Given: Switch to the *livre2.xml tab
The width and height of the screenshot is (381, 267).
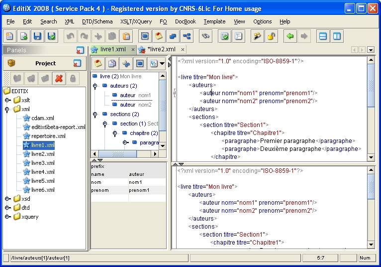Looking at the screenshot, I should (x=161, y=49).
